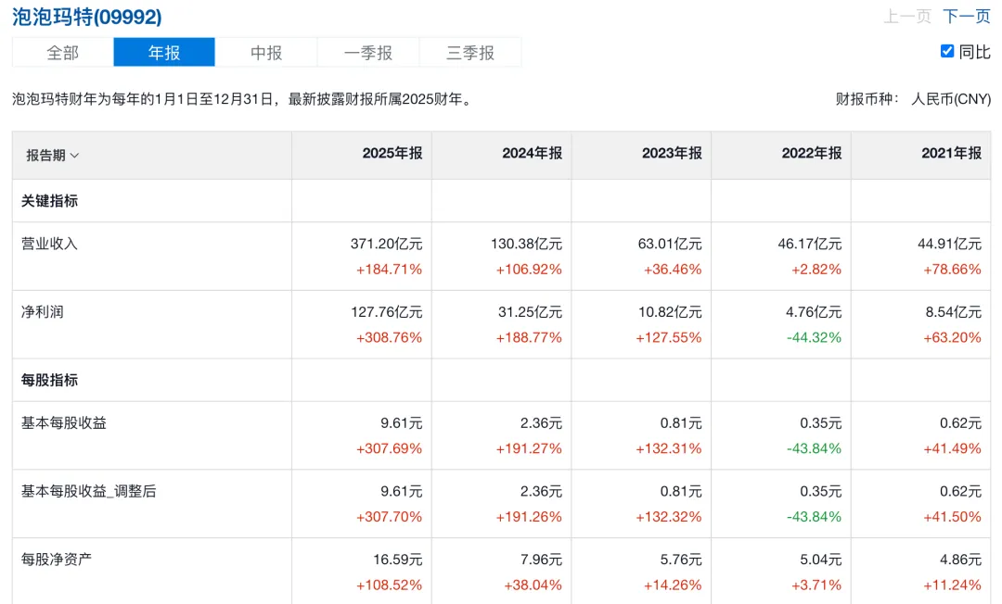Click the 8.54亿元 net profit value

pos(954,312)
